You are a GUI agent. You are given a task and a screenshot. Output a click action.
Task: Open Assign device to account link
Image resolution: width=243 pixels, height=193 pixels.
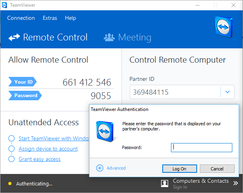(48, 149)
